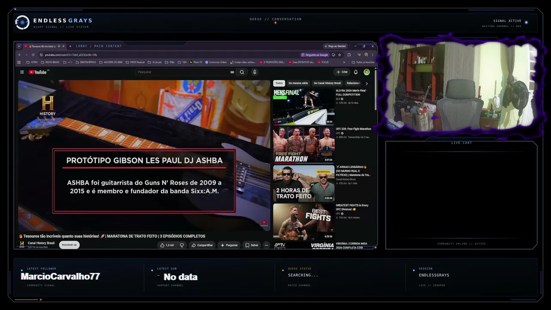Open the Todos os favoritos bookmarks folder

click(x=363, y=62)
